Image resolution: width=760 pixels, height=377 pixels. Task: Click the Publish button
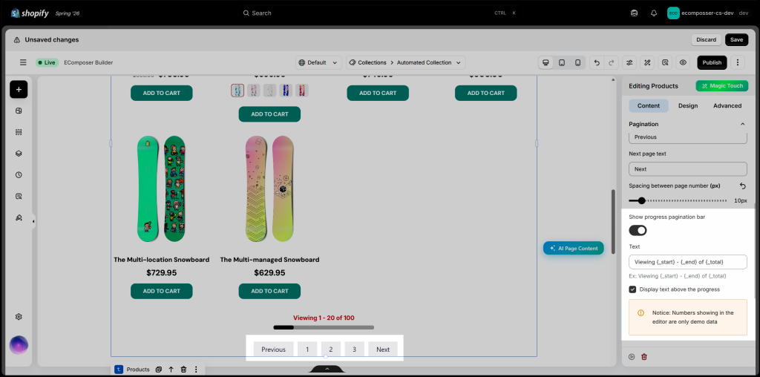click(x=712, y=62)
